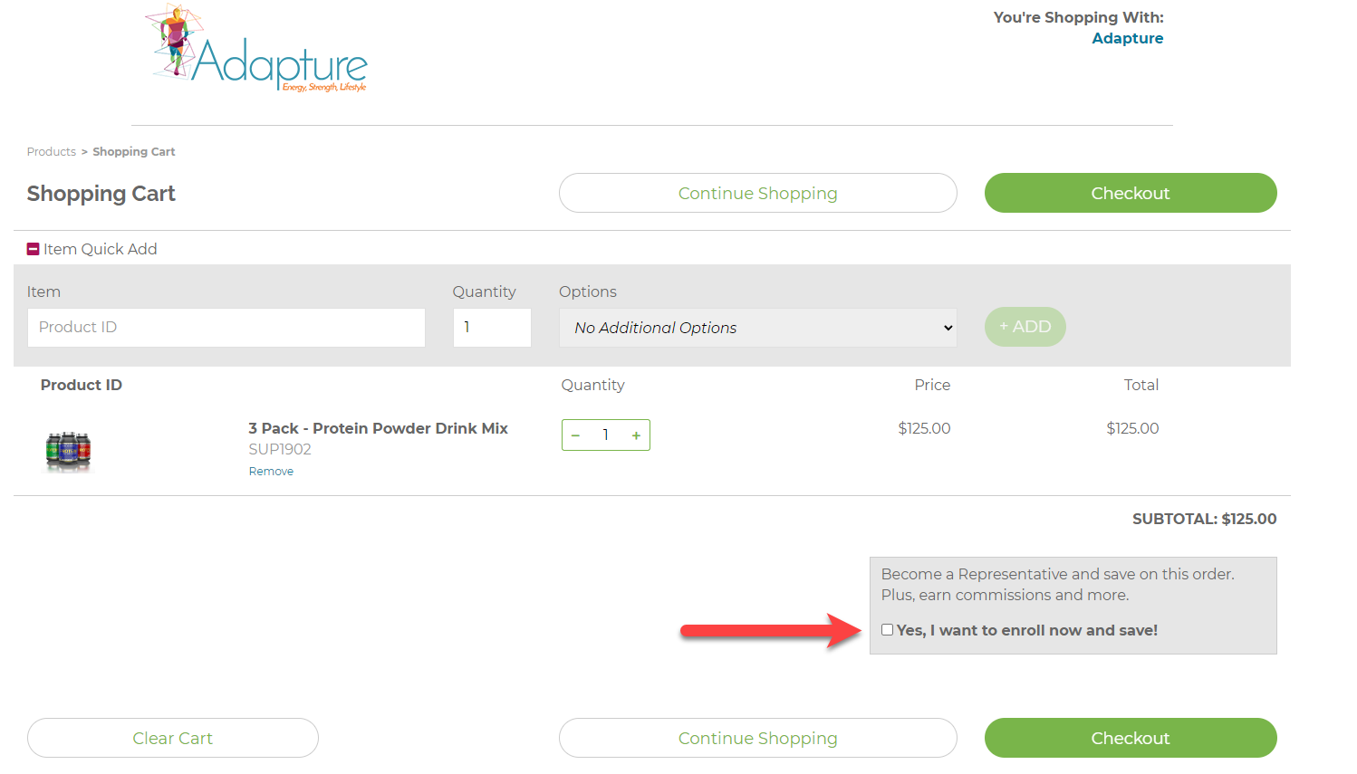Click the minus quantity button

[x=575, y=435]
